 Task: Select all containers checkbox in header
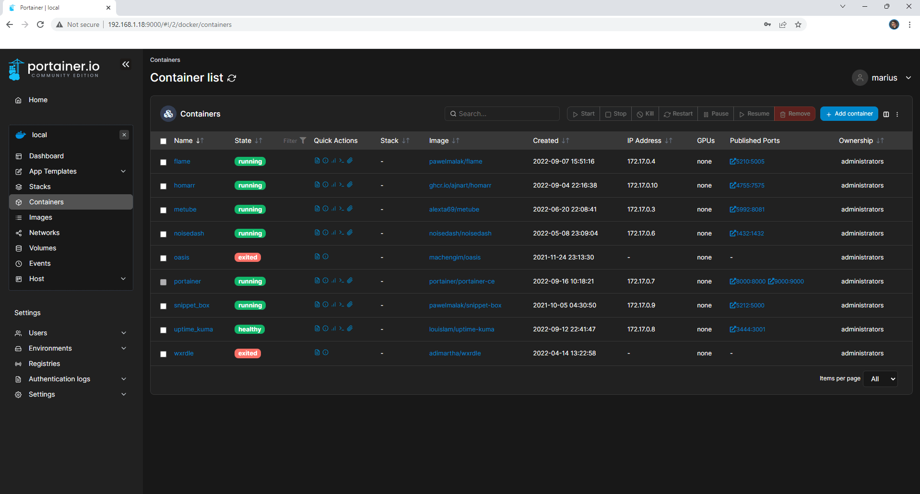tap(163, 141)
